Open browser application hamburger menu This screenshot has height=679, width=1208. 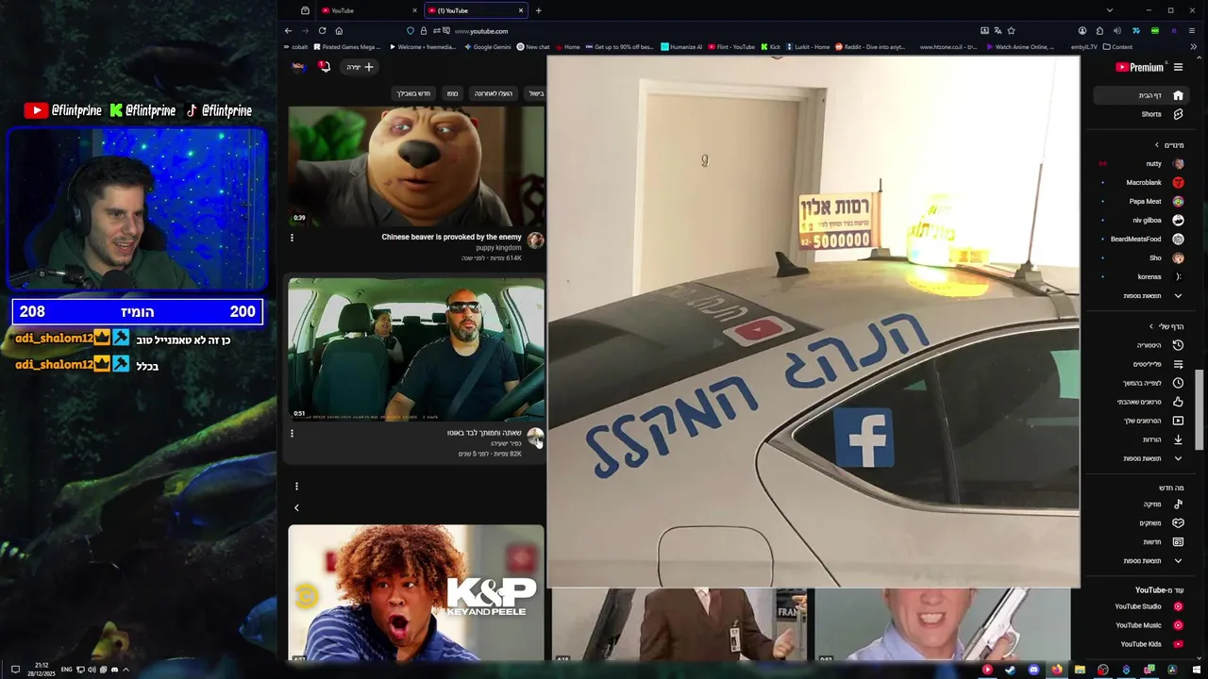click(x=1192, y=31)
